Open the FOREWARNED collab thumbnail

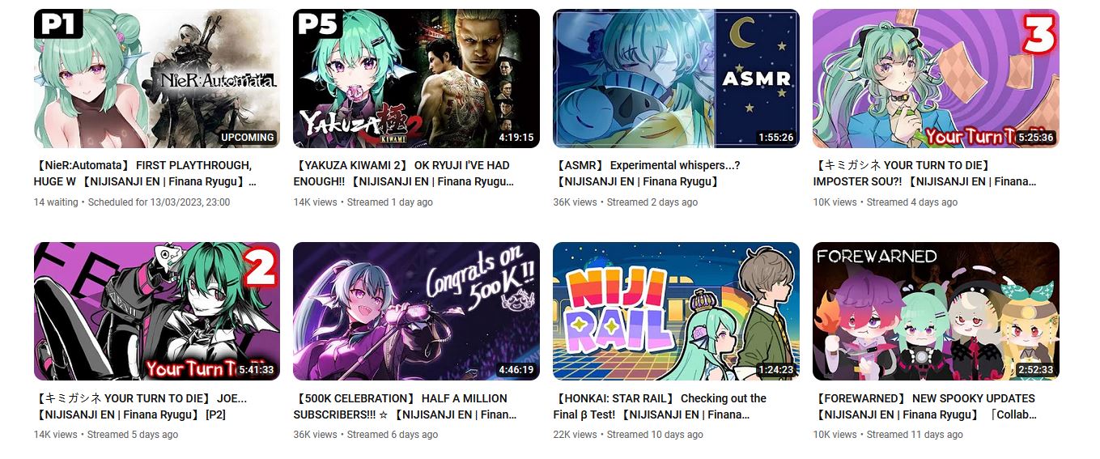(x=936, y=312)
